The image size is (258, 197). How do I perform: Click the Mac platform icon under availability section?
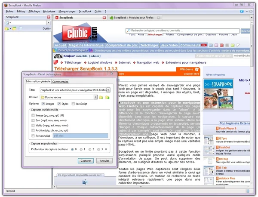point(85,182)
